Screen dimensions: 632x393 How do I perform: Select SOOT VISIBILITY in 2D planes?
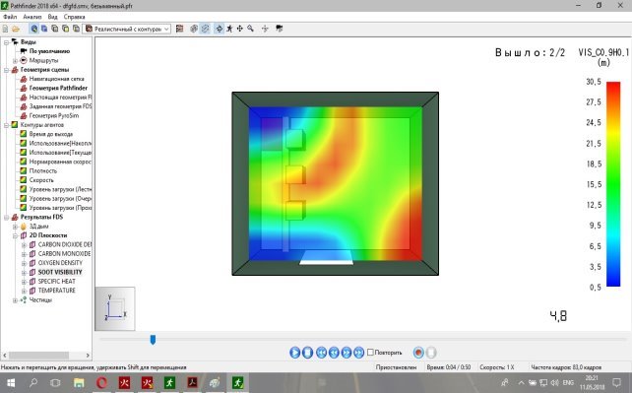[x=60, y=272]
